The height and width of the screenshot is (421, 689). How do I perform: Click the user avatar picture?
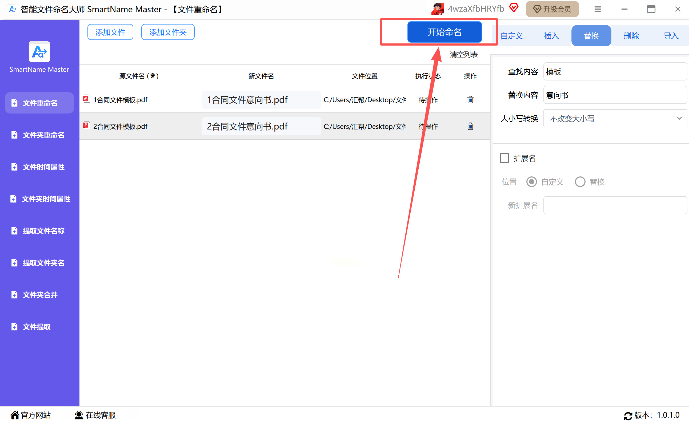pyautogui.click(x=437, y=9)
